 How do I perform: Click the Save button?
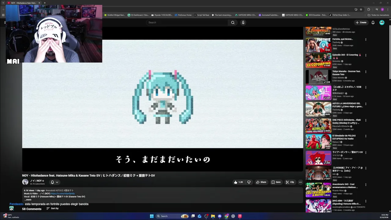pyautogui.click(x=276, y=182)
